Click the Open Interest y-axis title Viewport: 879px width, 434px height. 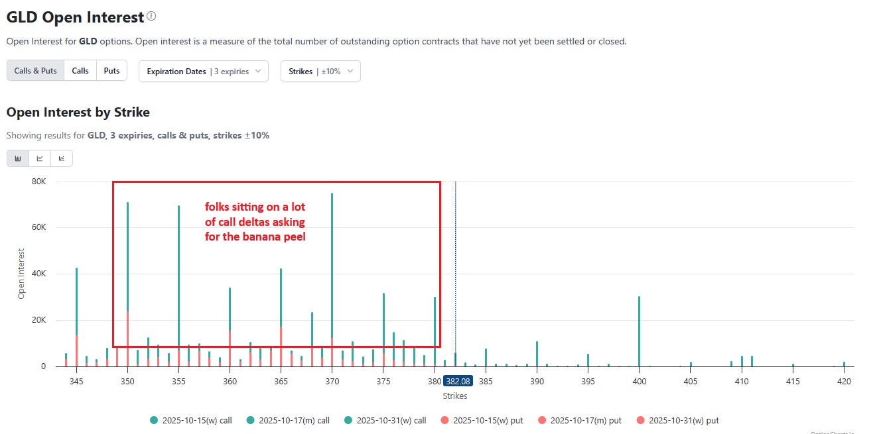pyautogui.click(x=21, y=274)
